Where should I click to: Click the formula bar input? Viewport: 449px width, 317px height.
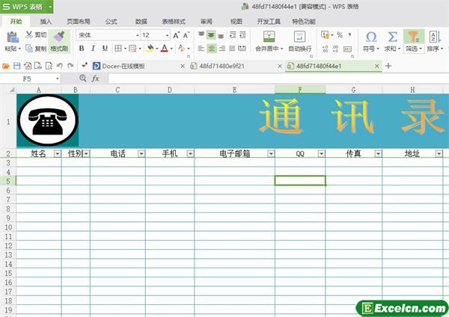278,79
